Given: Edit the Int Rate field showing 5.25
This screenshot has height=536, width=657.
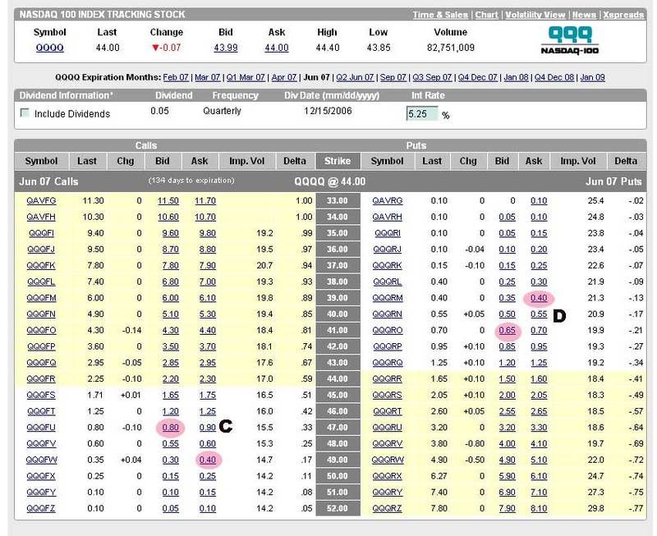Looking at the screenshot, I should tap(422, 114).
